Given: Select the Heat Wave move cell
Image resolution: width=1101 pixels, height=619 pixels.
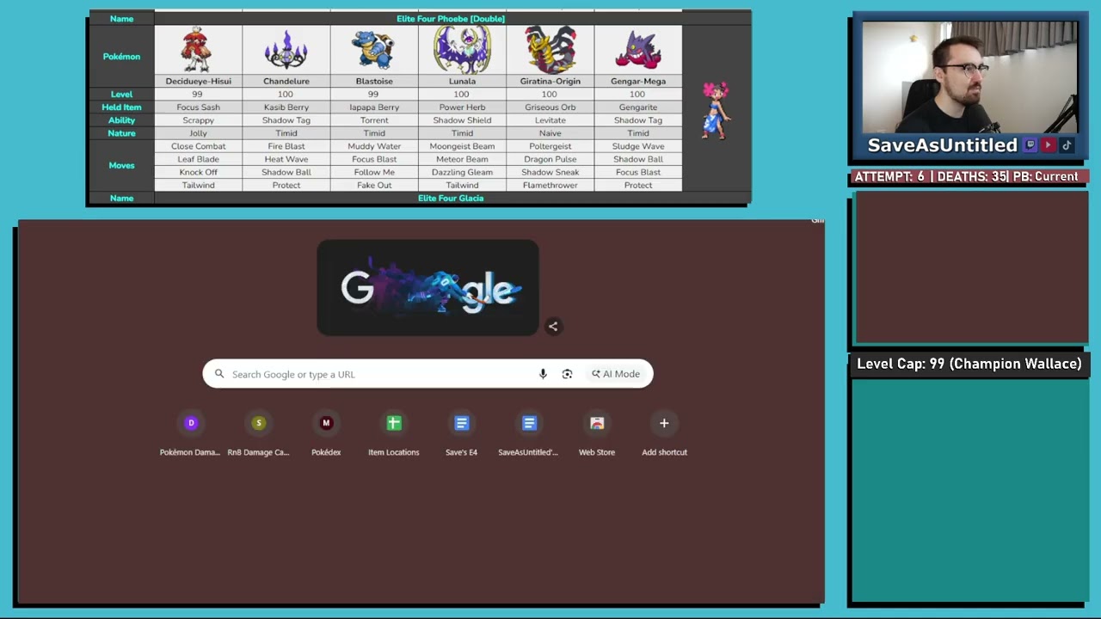Looking at the screenshot, I should pos(286,159).
